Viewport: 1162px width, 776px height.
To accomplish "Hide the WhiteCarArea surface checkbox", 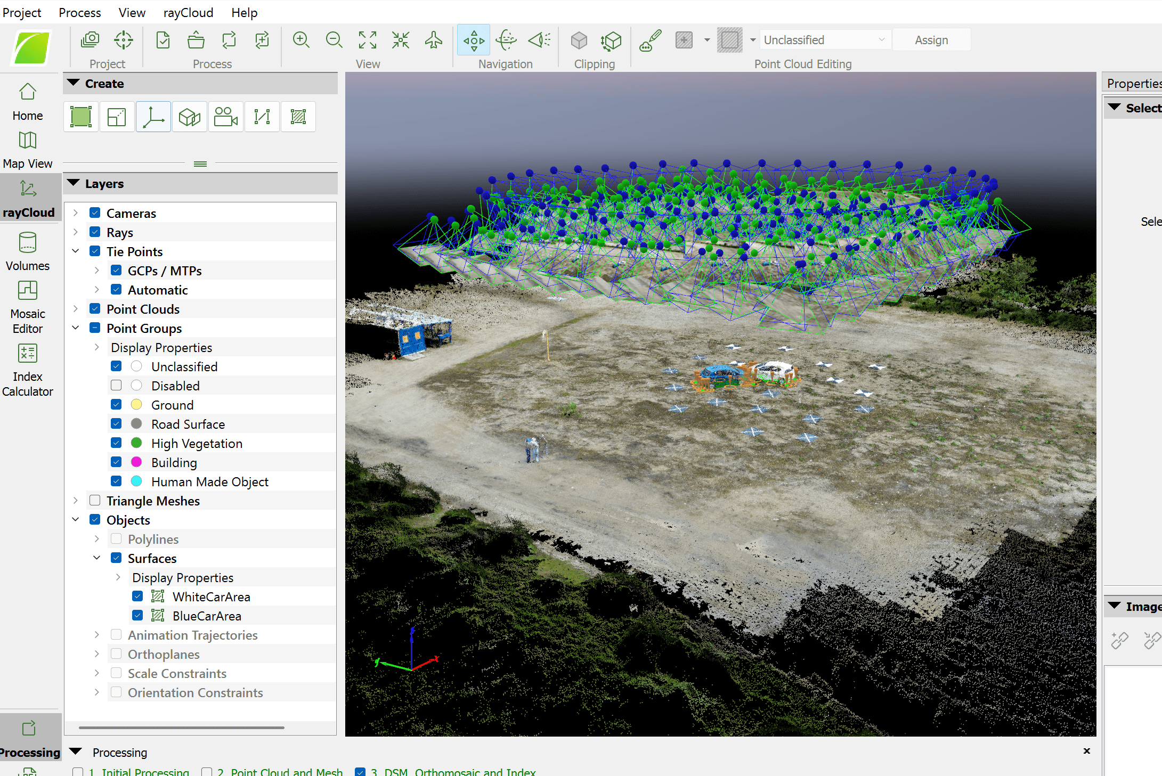I will click(x=137, y=596).
